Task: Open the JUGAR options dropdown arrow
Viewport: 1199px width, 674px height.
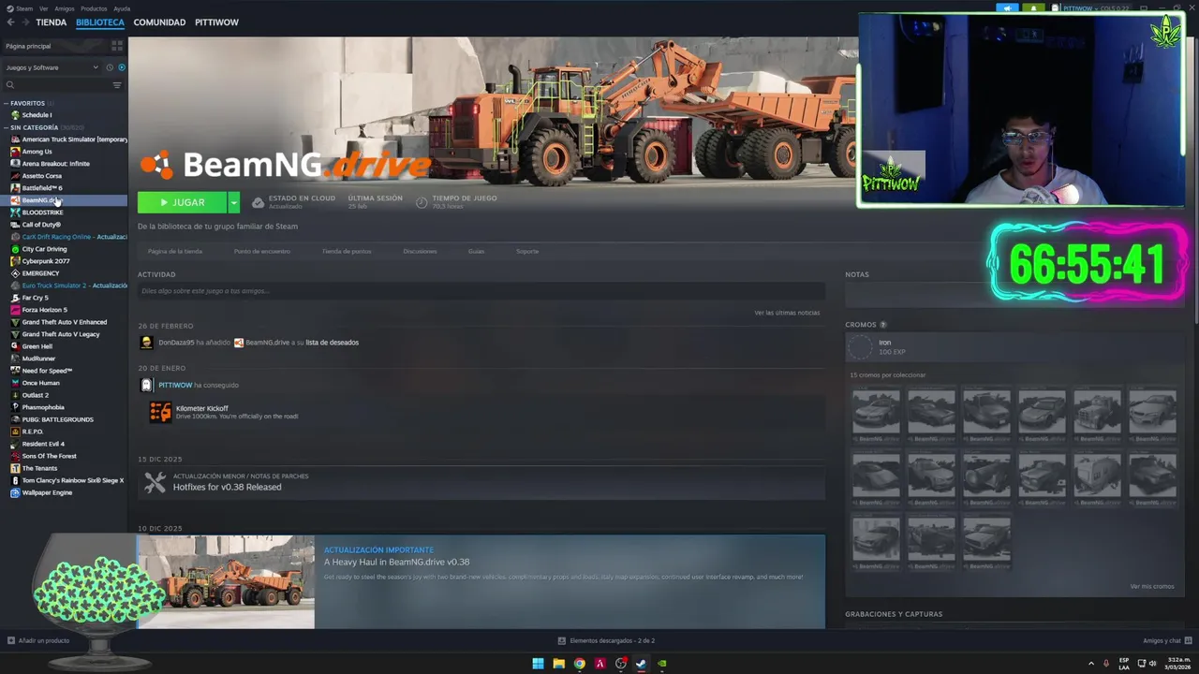Action: click(x=233, y=202)
